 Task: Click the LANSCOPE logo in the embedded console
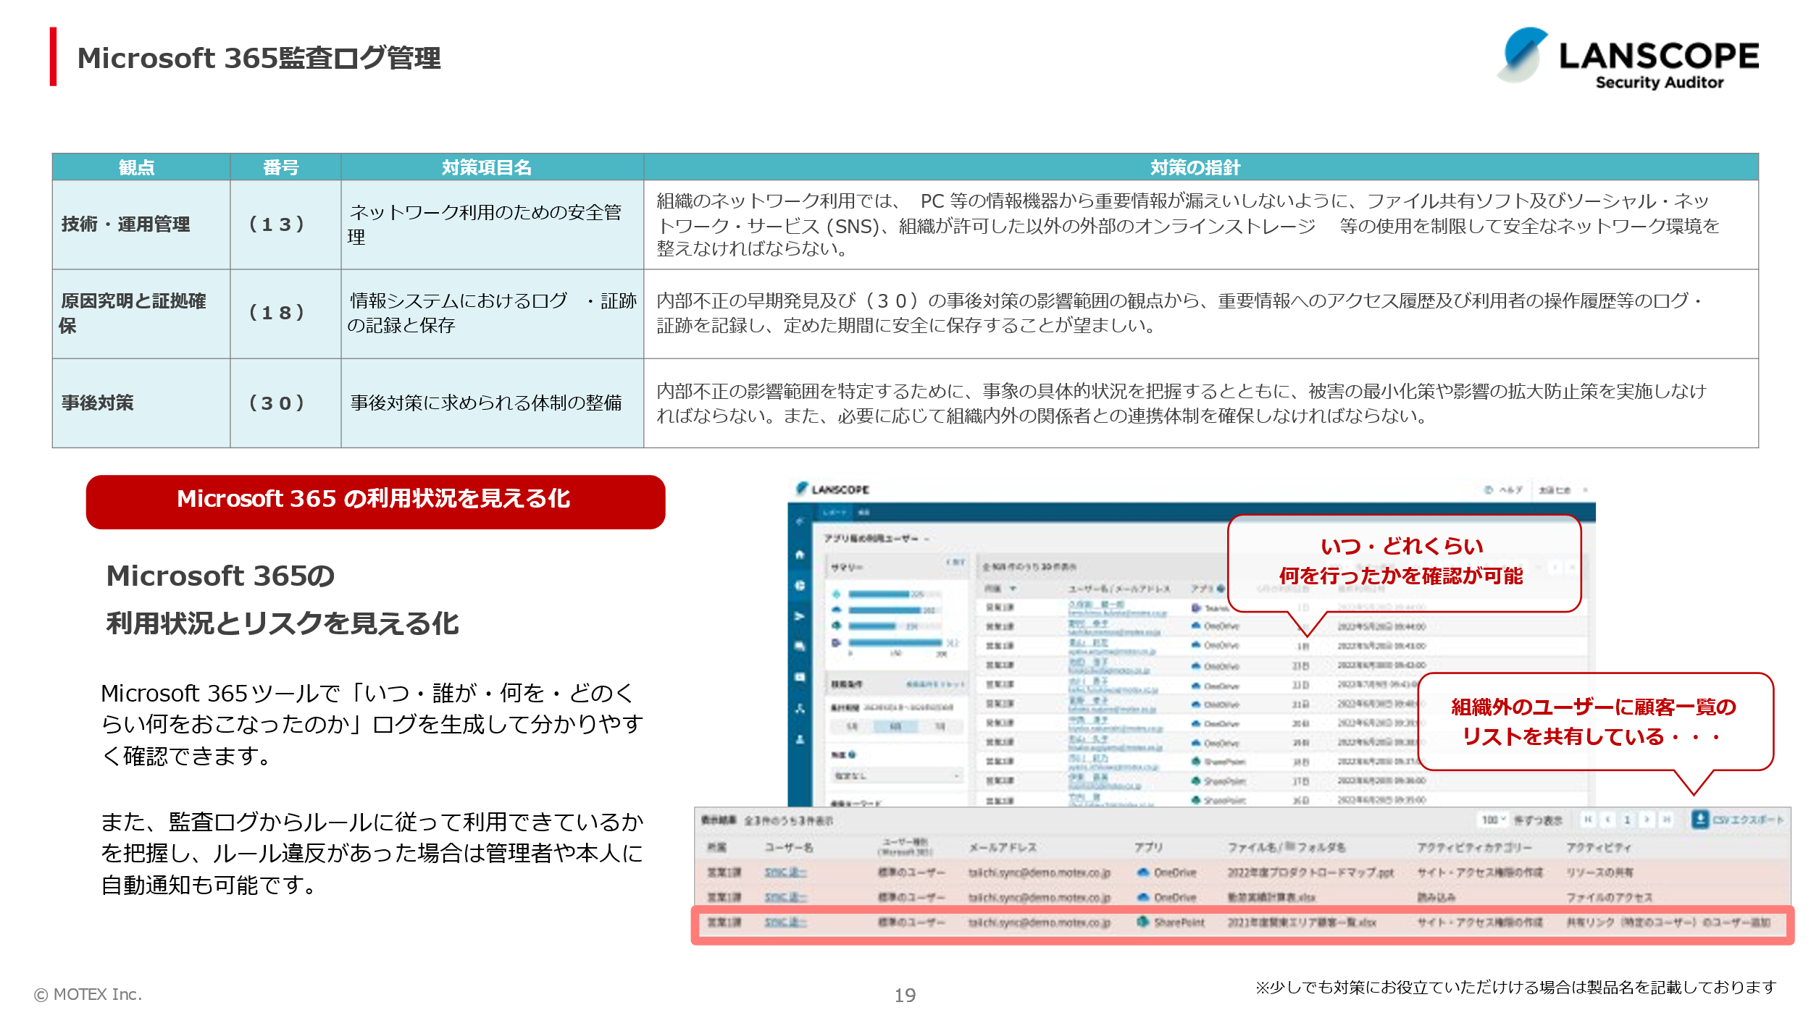coord(833,489)
